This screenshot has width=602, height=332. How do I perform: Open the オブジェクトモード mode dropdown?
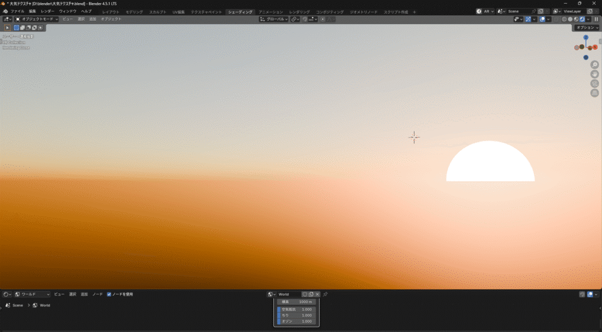[x=36, y=19]
